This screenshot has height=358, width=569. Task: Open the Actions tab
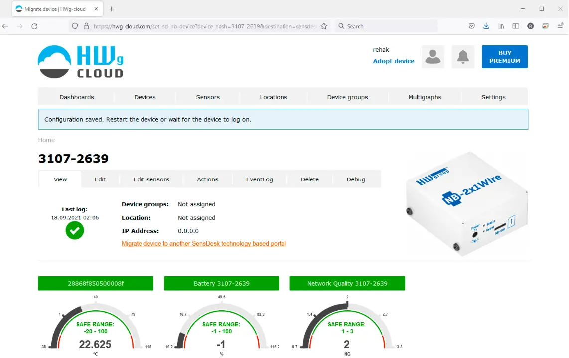[208, 179]
